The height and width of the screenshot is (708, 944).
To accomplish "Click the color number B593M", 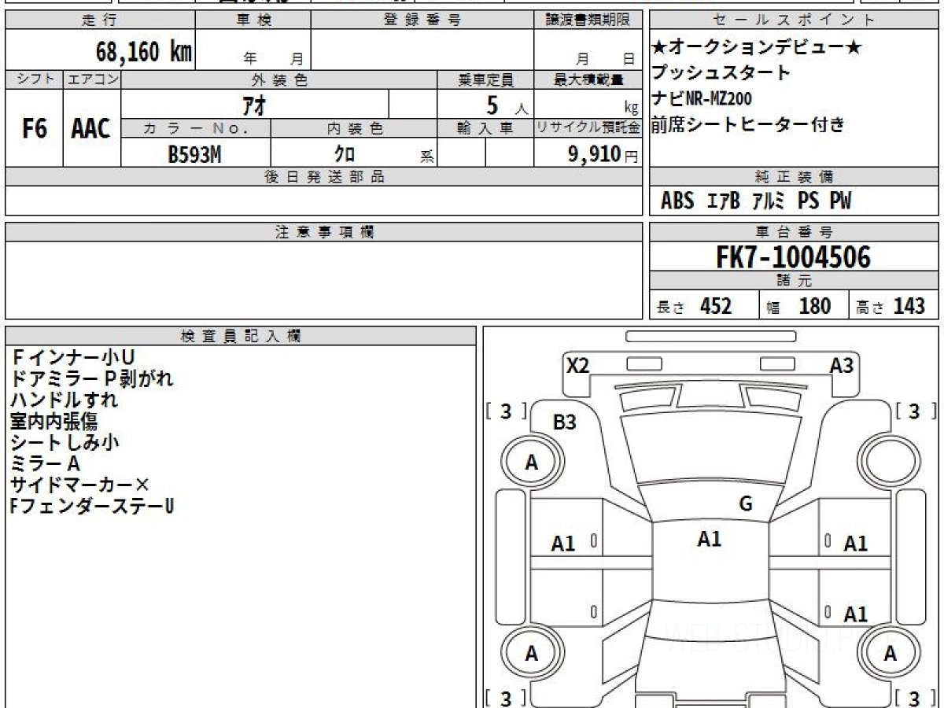I will [195, 154].
